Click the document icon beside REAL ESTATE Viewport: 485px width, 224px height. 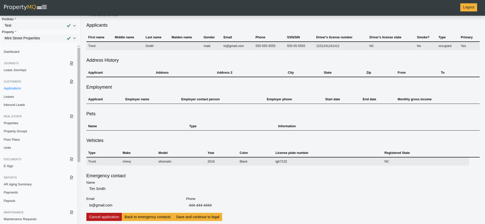[x=72, y=116]
